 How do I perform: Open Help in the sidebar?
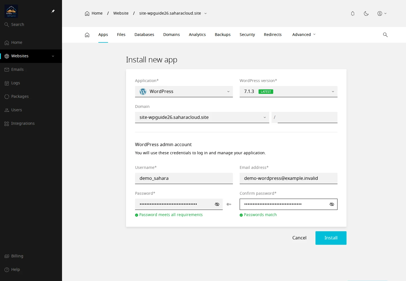(31, 269)
